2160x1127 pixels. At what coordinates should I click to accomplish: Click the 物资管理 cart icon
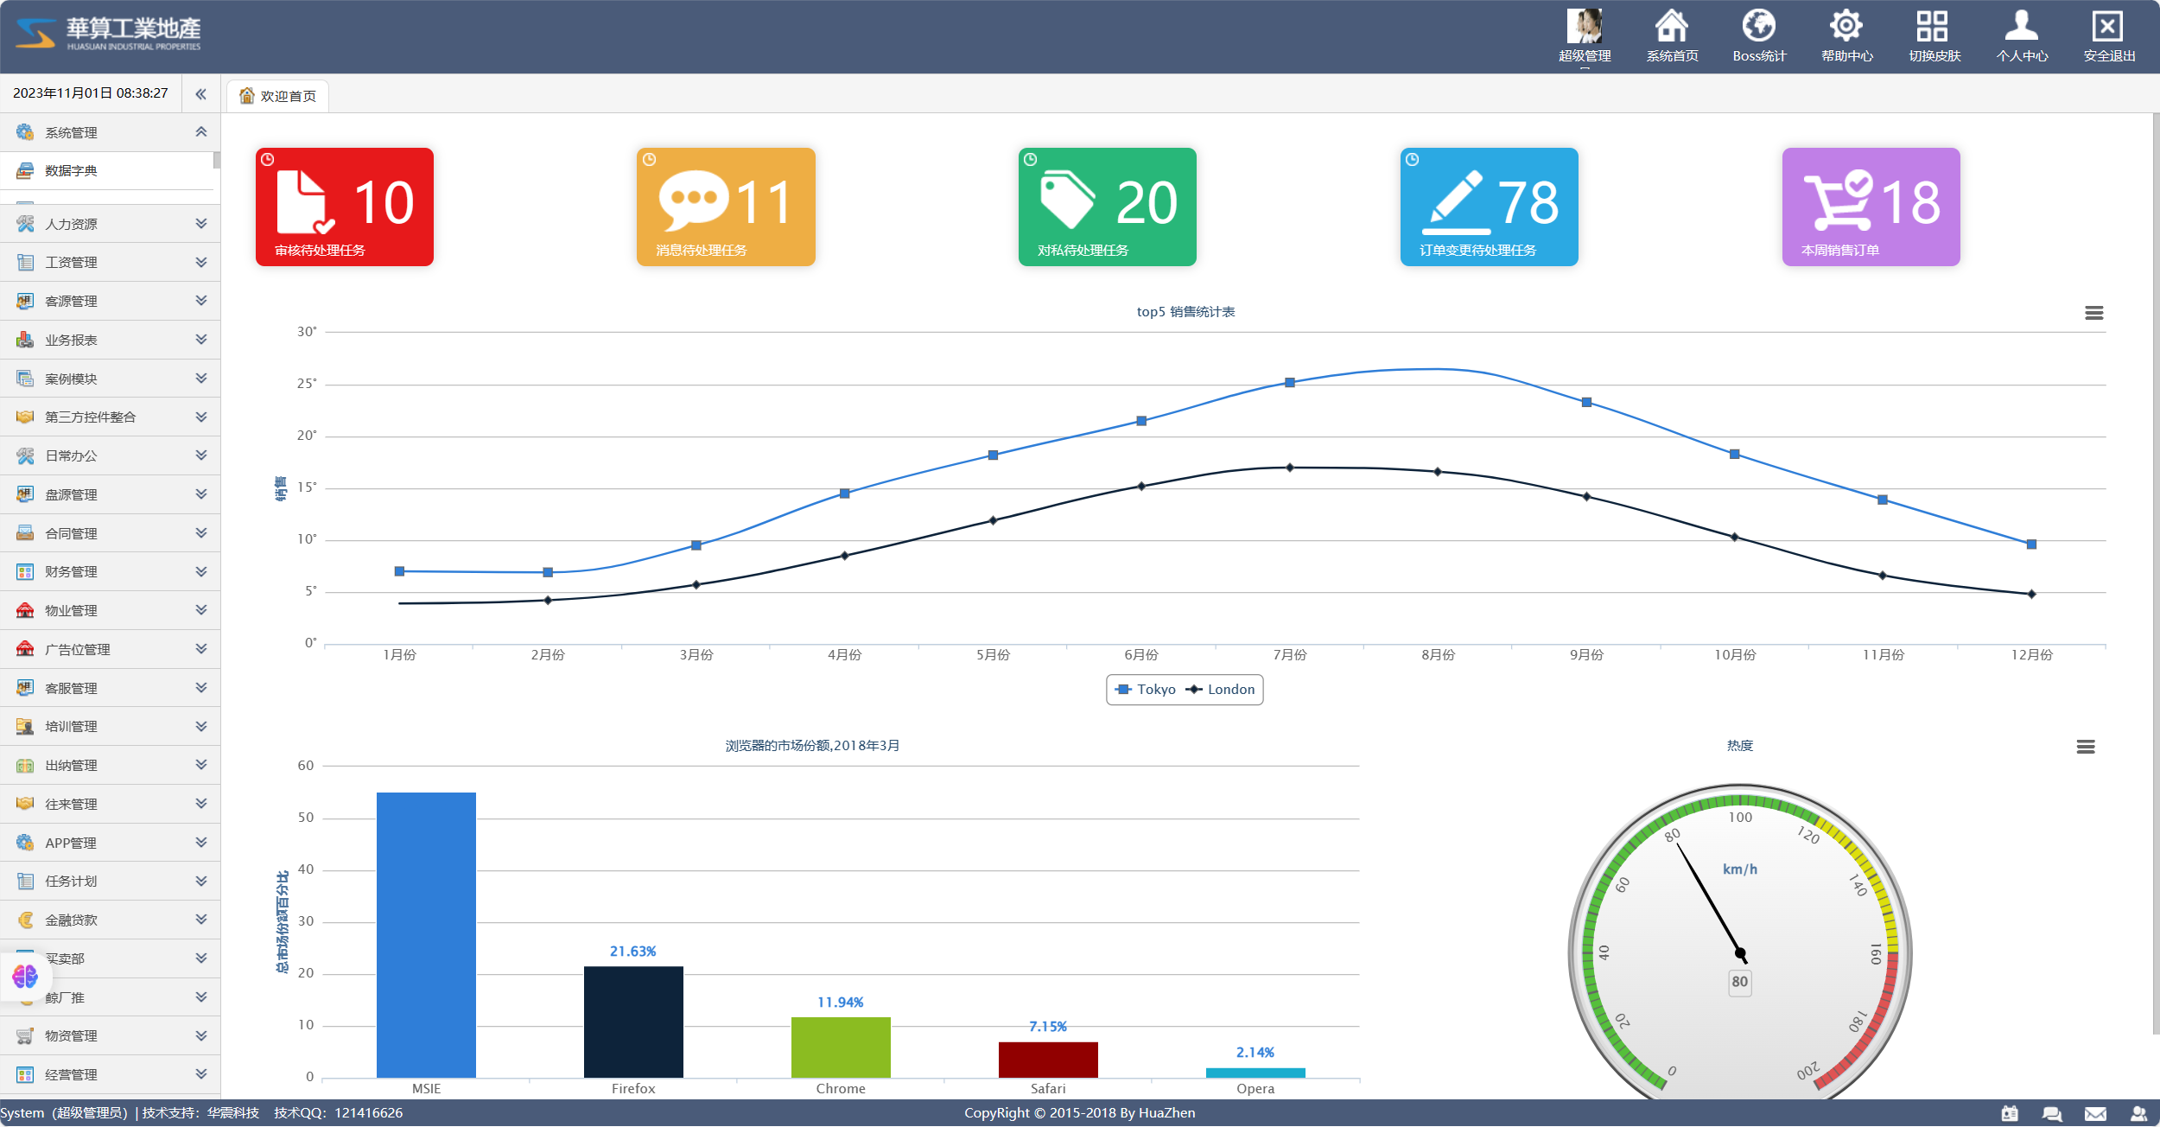tap(25, 1036)
